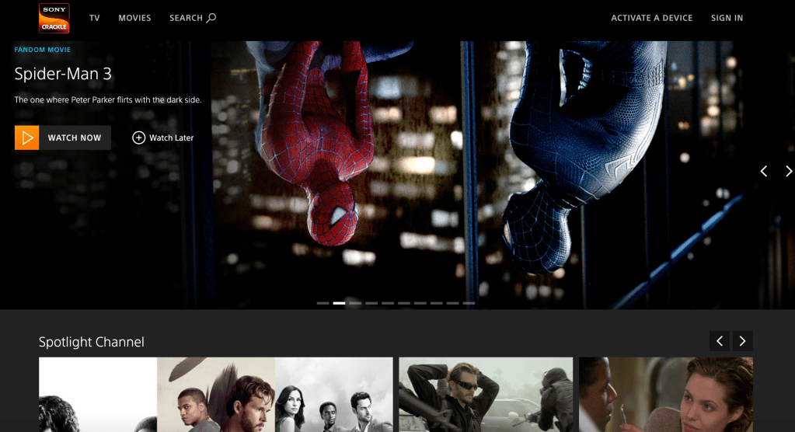Click the Fandom Movie category label
Image resolution: width=795 pixels, height=432 pixels.
[x=43, y=50]
